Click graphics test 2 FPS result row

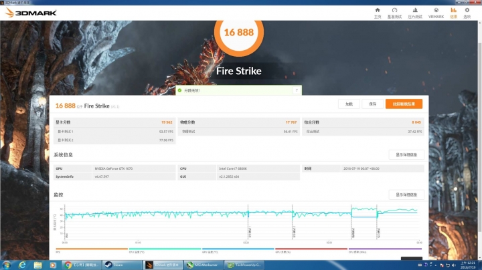114,140
